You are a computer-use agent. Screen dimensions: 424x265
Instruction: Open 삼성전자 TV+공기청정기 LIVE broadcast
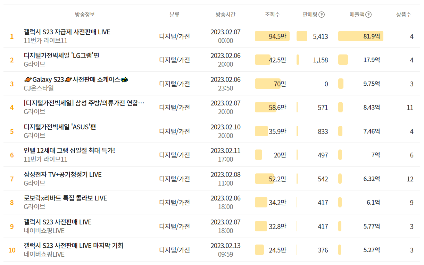[x=63, y=174]
